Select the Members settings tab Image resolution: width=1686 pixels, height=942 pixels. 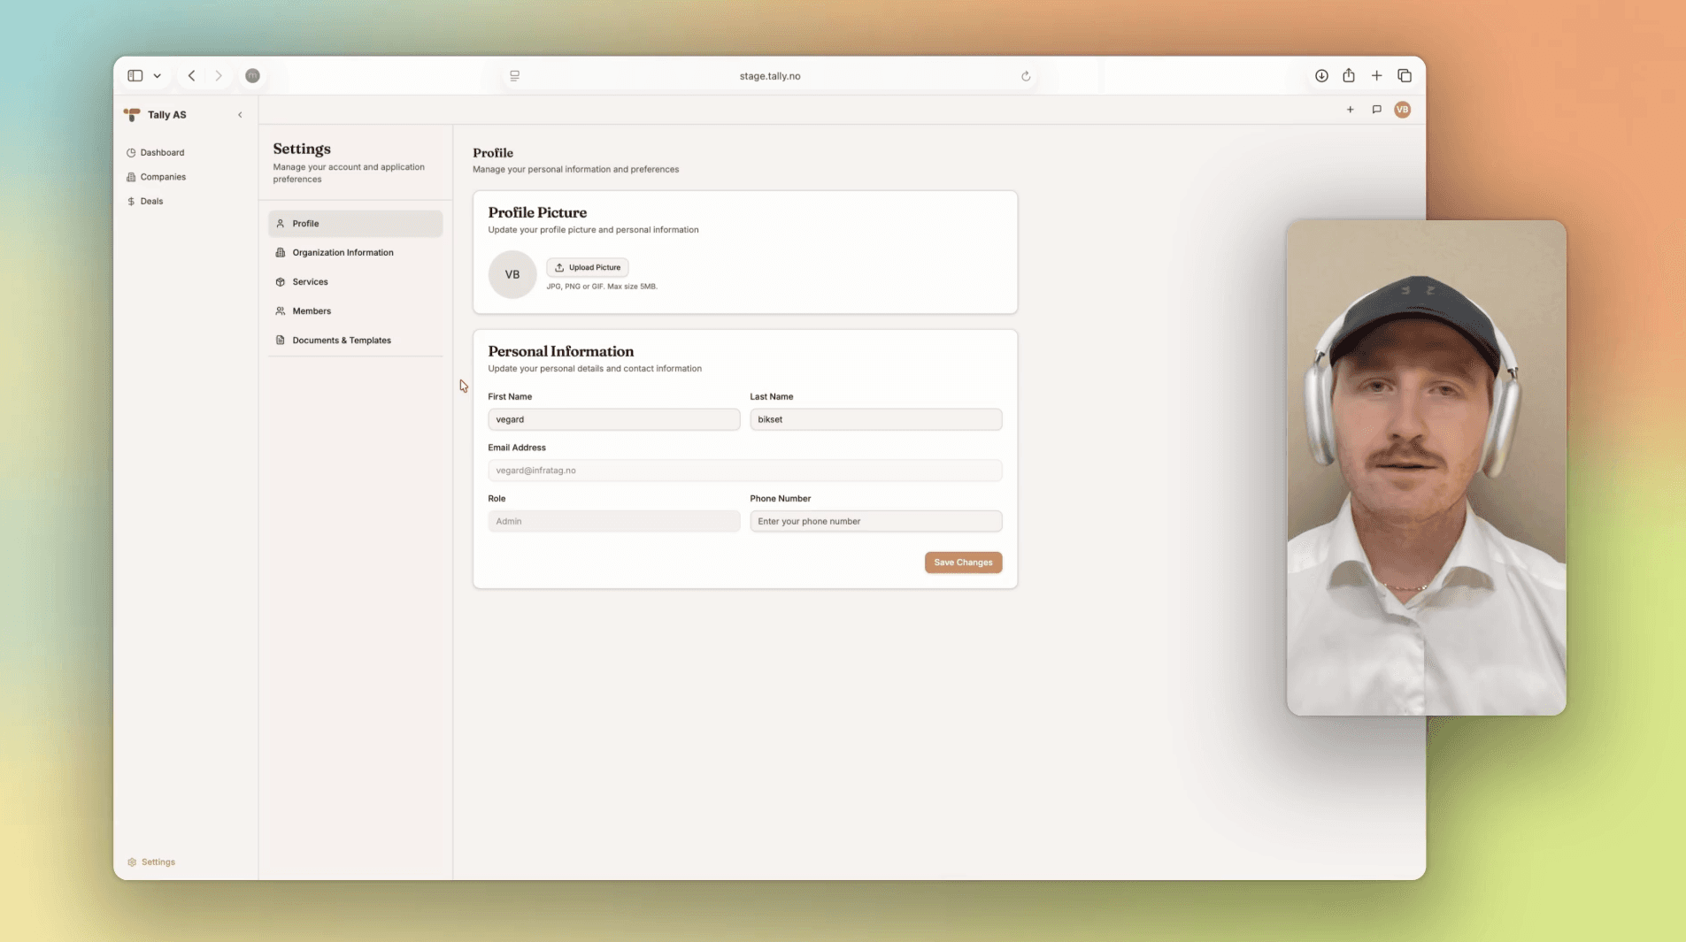355,311
